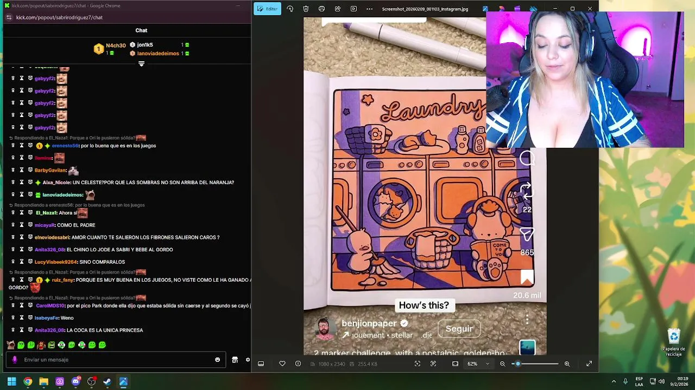Start the slideshow in Photos
This screenshot has height=390, width=695.
tap(353, 9)
